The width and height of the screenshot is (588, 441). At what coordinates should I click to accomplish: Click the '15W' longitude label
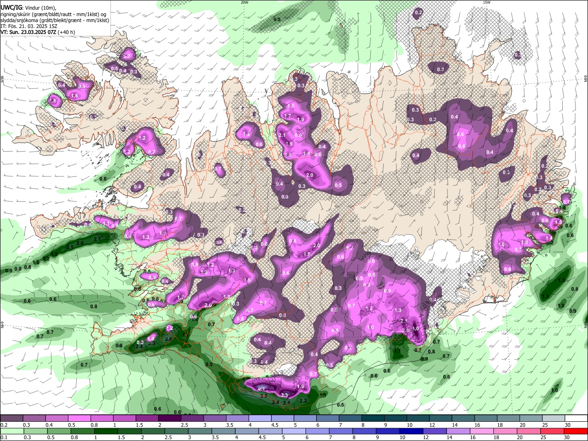(x=486, y=2)
